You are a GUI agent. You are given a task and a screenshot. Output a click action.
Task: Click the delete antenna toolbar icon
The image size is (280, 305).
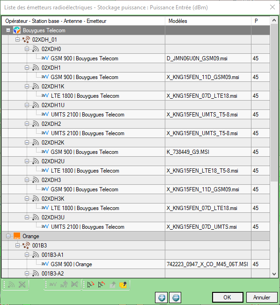coord(22,284)
